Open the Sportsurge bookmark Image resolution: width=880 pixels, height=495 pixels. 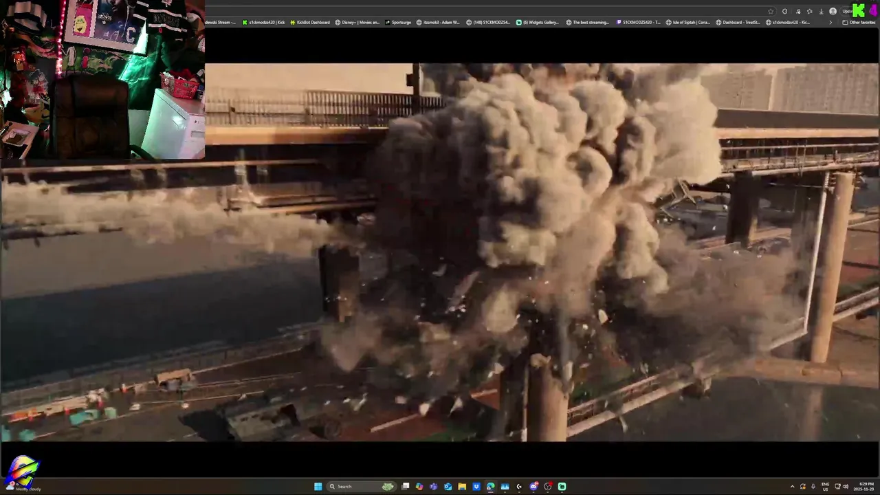click(398, 22)
